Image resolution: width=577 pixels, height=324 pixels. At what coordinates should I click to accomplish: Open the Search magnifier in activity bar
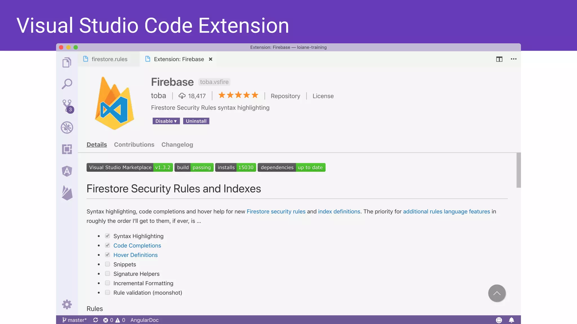[x=67, y=84]
